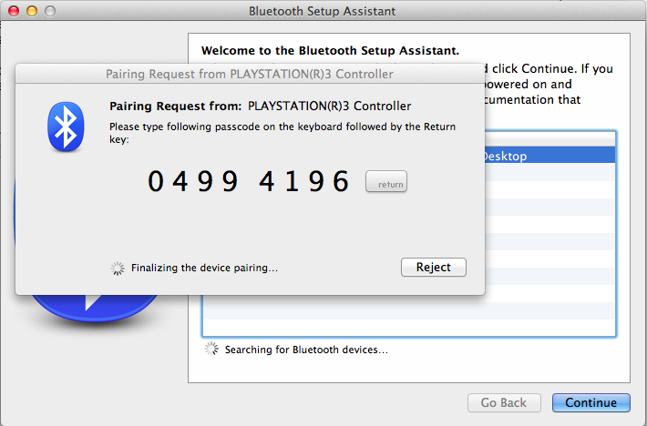
Task: Reject the PLAYSTATION(R)3 Controller pairing request
Action: pos(434,268)
